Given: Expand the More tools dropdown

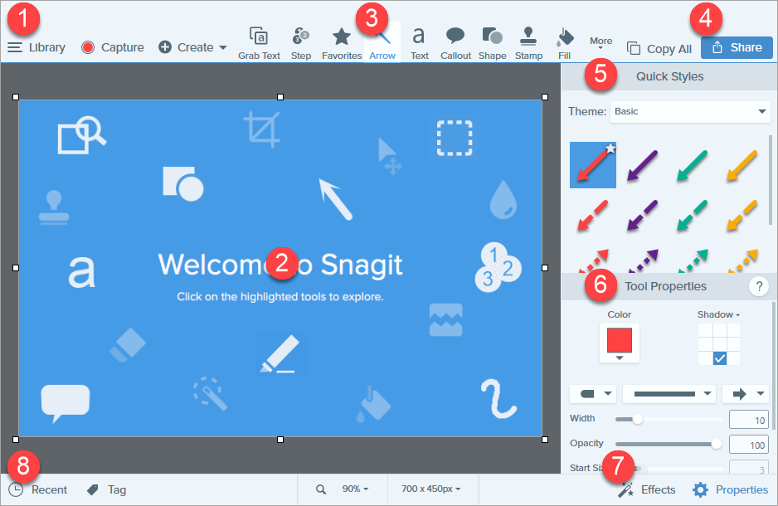Looking at the screenshot, I should 601,42.
